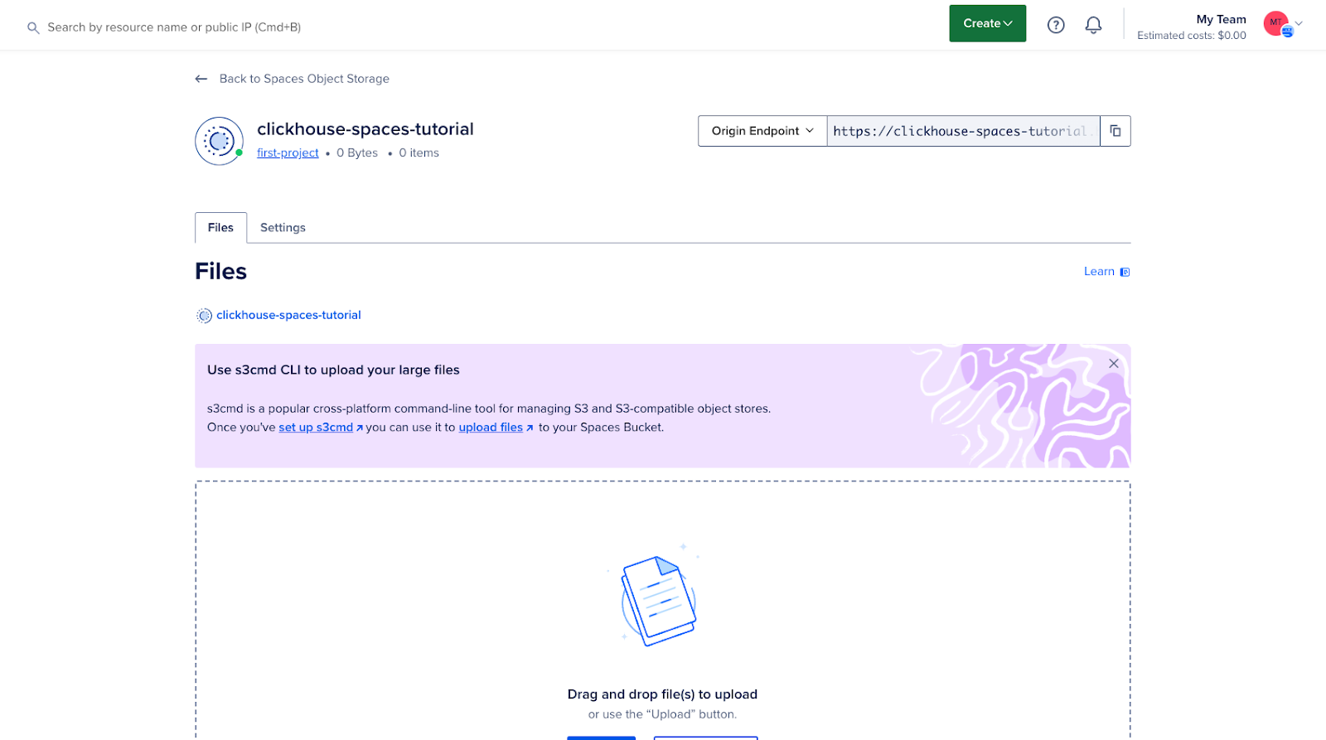Click the Spaces bucket logo icon
Image resolution: width=1326 pixels, height=740 pixels.
click(219, 141)
